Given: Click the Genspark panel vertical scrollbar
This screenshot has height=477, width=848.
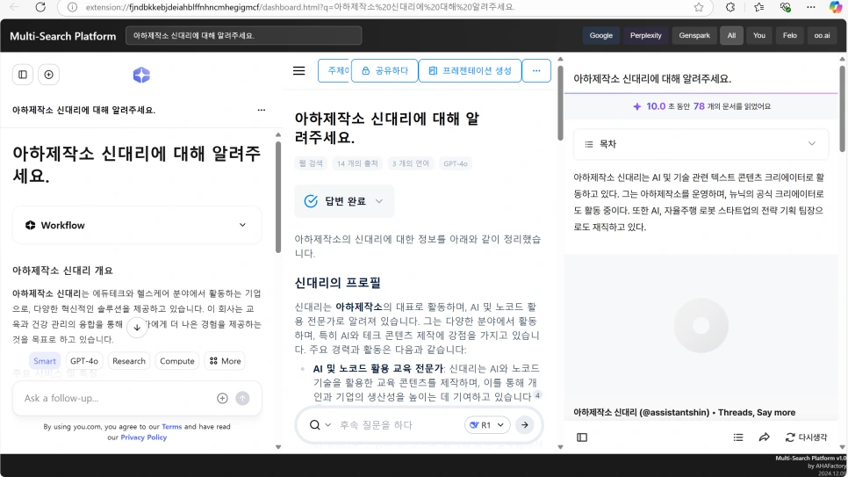Looking at the screenshot, I should click(560, 103).
